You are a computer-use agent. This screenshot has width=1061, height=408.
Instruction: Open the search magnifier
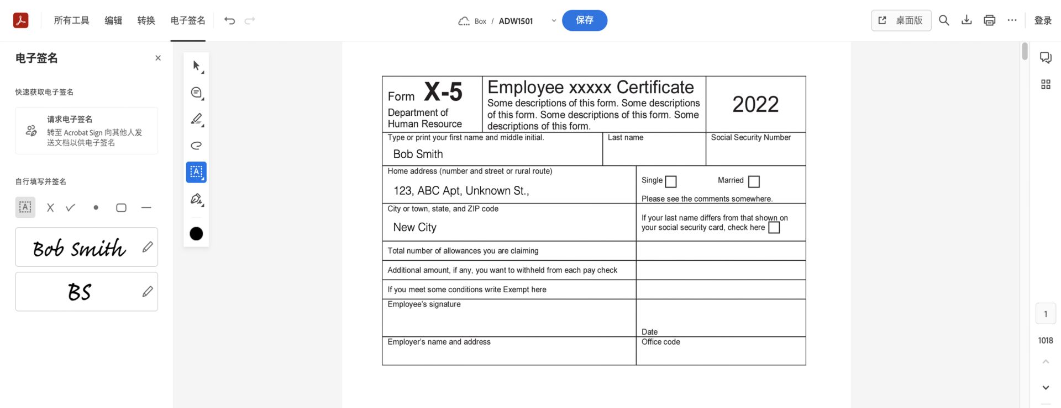(x=944, y=20)
